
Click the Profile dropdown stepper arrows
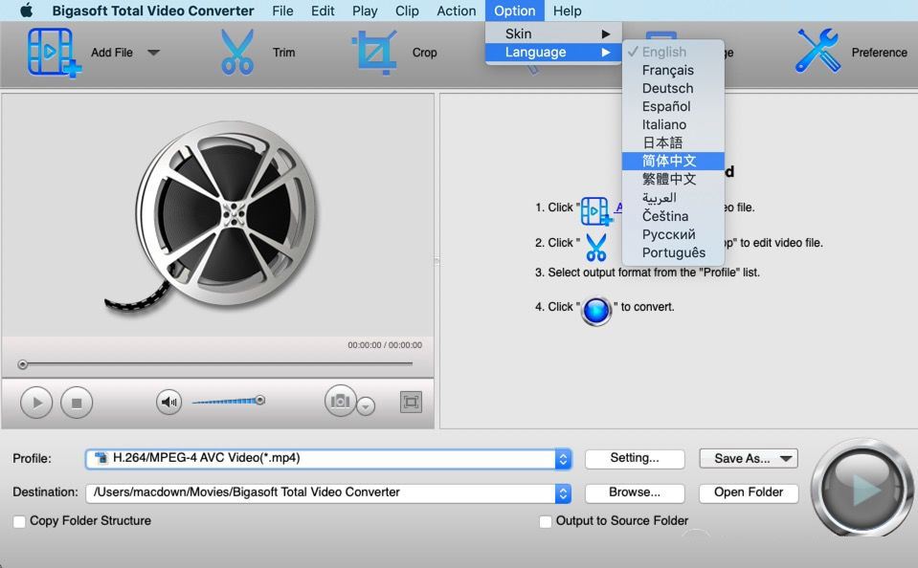coord(563,459)
